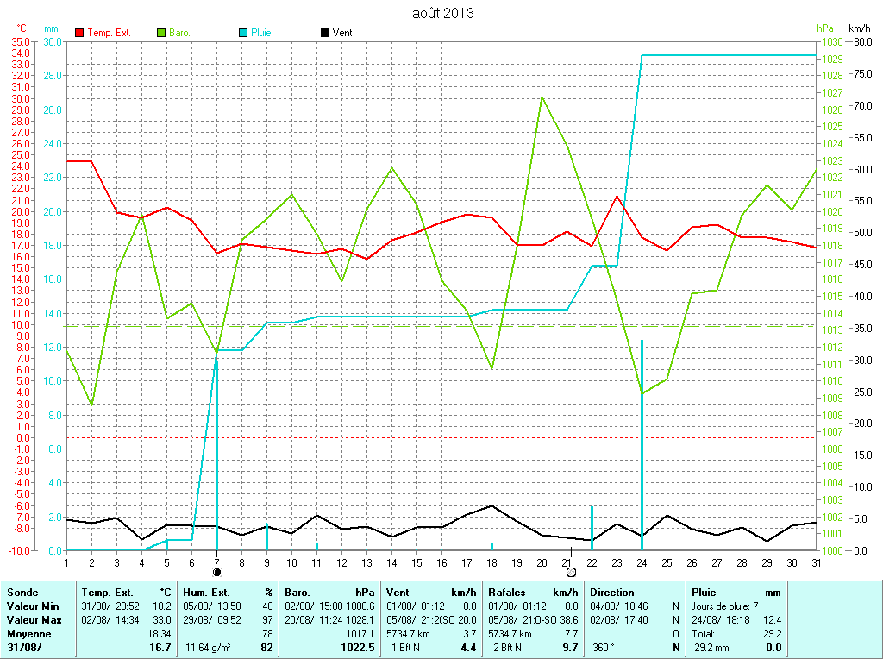Image resolution: width=883 pixels, height=659 pixels.
Task: Select the hPa axis unit label
Action: coord(825,28)
